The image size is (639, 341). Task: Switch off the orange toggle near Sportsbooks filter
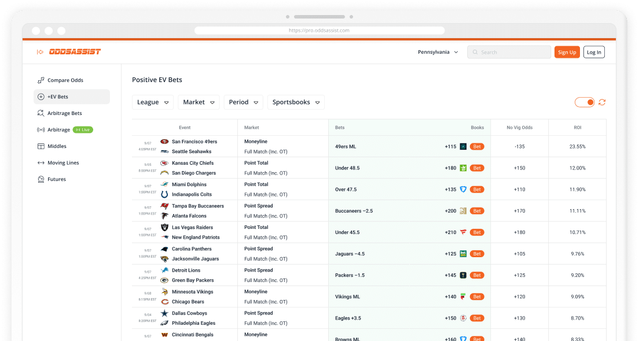point(584,102)
